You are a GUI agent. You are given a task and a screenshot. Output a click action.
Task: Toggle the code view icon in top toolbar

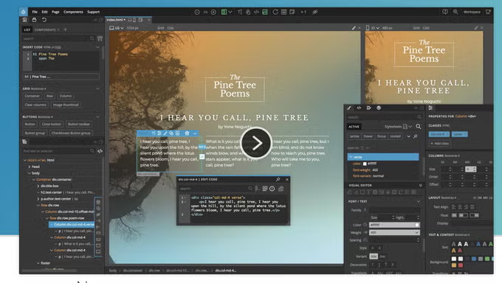256,12
